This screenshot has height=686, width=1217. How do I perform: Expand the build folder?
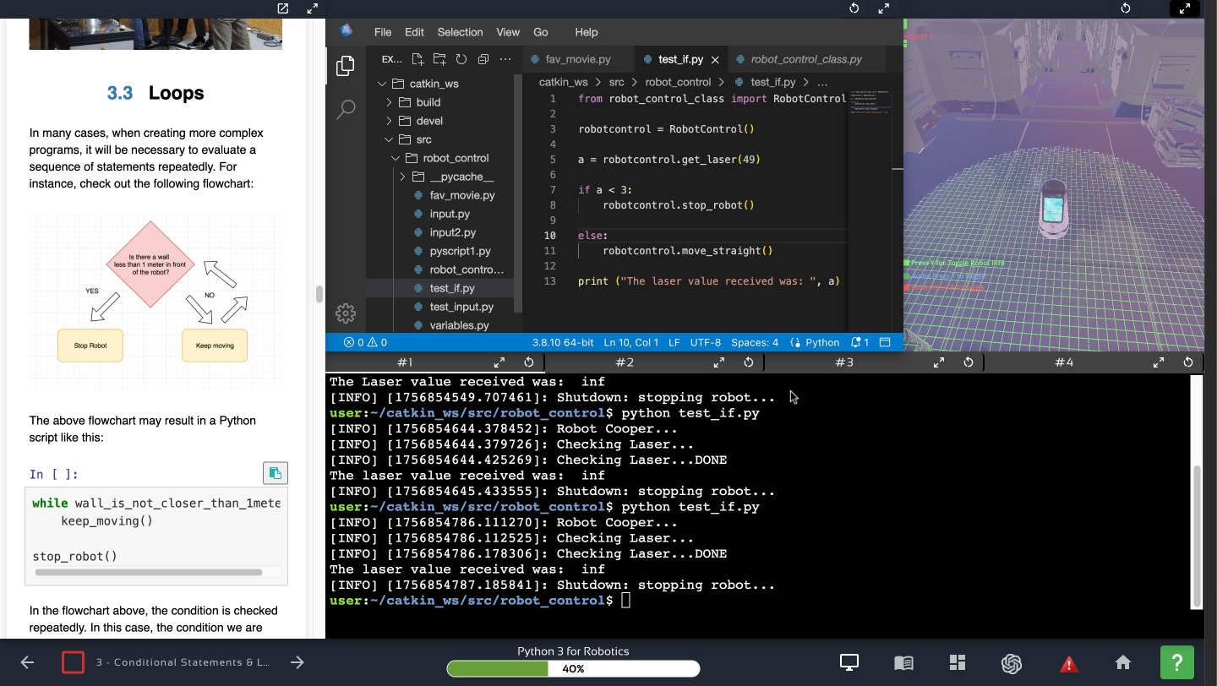tap(428, 102)
